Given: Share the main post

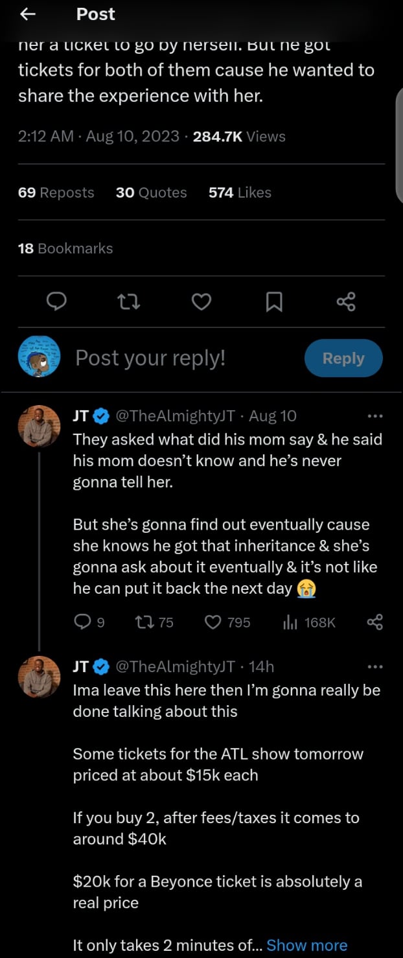Looking at the screenshot, I should [x=346, y=301].
